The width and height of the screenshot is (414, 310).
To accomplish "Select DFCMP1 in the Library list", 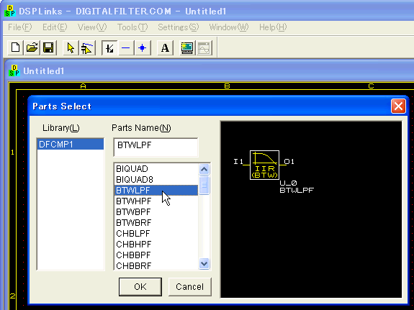I will pyautogui.click(x=71, y=145).
